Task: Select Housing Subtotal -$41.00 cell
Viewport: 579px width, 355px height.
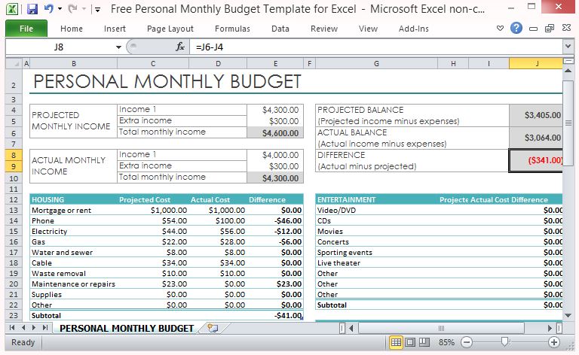Action: click(x=275, y=316)
